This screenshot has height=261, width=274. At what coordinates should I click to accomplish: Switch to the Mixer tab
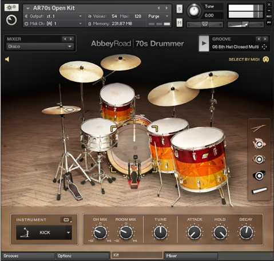click(x=191, y=256)
